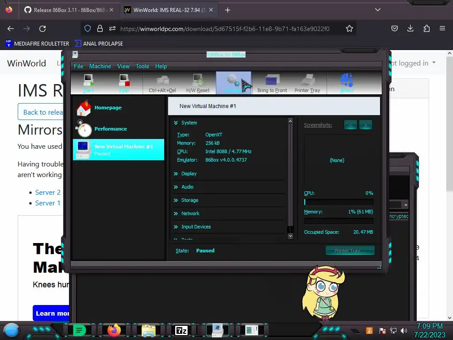The width and height of the screenshot is (453, 340).
Task: Open 7-Zip from the taskbar
Action: pyautogui.click(x=181, y=330)
